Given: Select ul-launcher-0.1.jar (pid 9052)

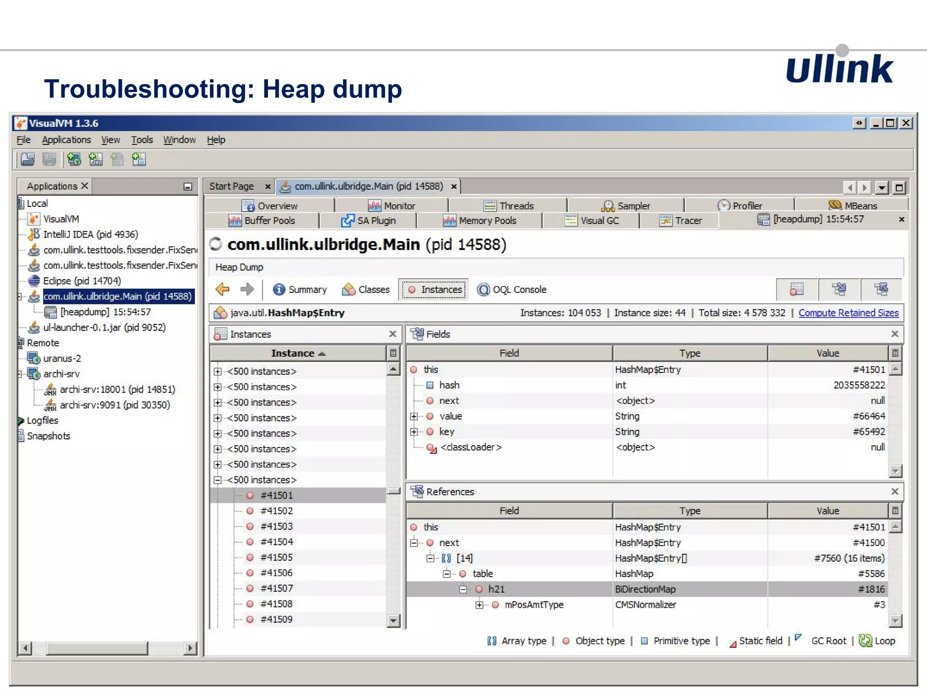Looking at the screenshot, I should (104, 327).
